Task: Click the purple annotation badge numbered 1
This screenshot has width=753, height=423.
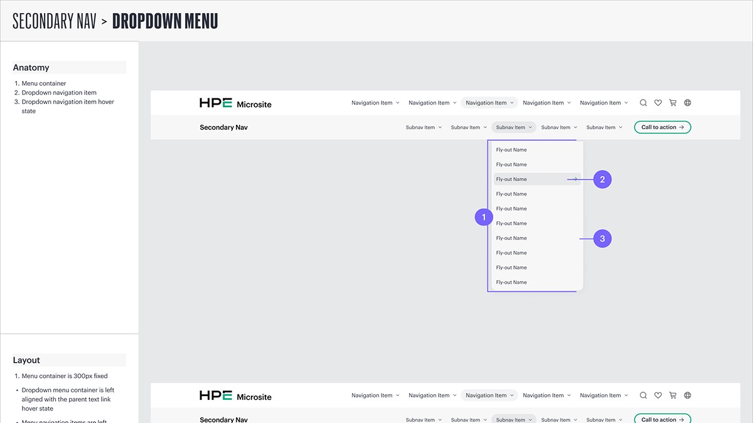Action: point(483,217)
